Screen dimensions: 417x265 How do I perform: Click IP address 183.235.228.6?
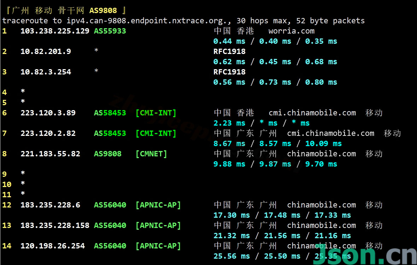pos(50,205)
